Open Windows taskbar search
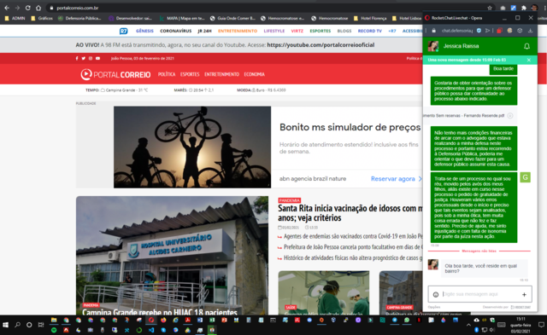This screenshot has height=335, width=547. [x=17, y=325]
